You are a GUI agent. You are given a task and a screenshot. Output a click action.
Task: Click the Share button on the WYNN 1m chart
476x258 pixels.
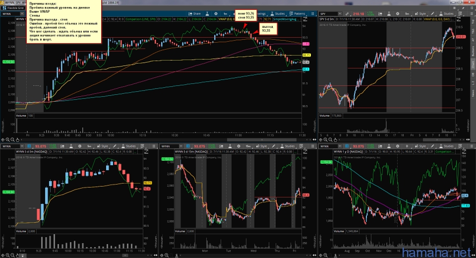[x=194, y=14]
